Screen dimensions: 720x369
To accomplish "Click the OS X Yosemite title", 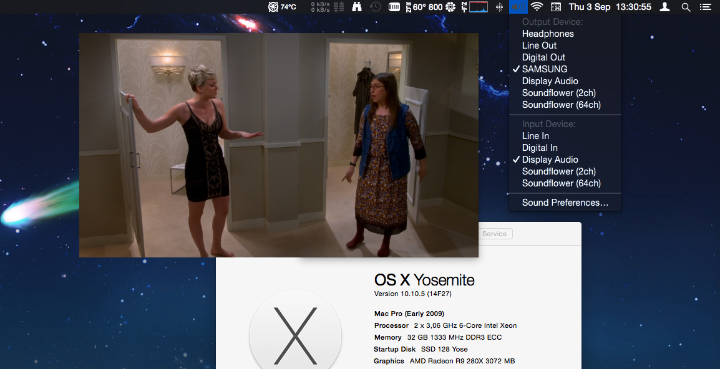I will pos(424,279).
